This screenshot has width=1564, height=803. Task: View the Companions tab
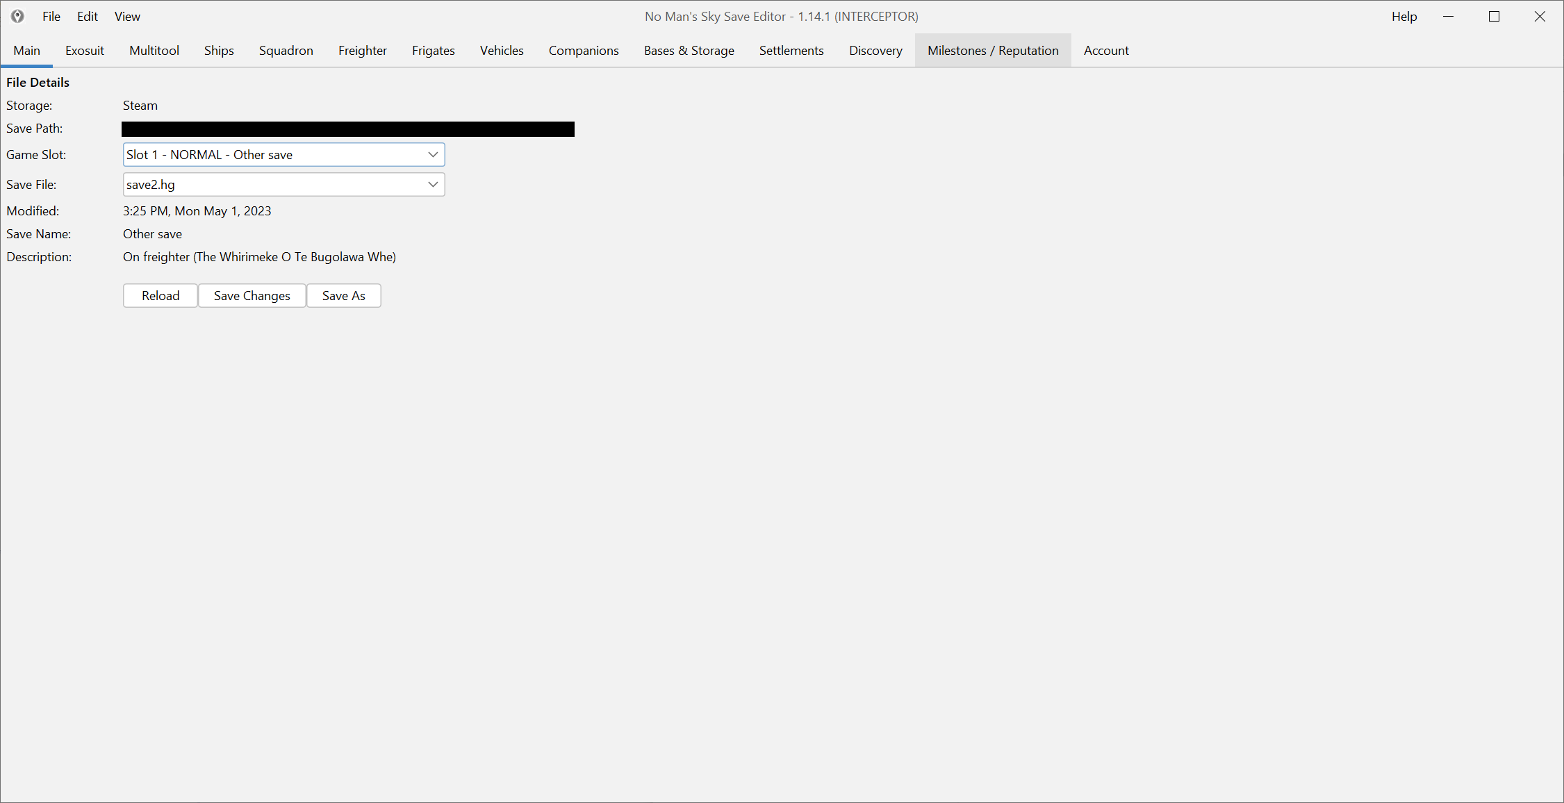tap(583, 50)
